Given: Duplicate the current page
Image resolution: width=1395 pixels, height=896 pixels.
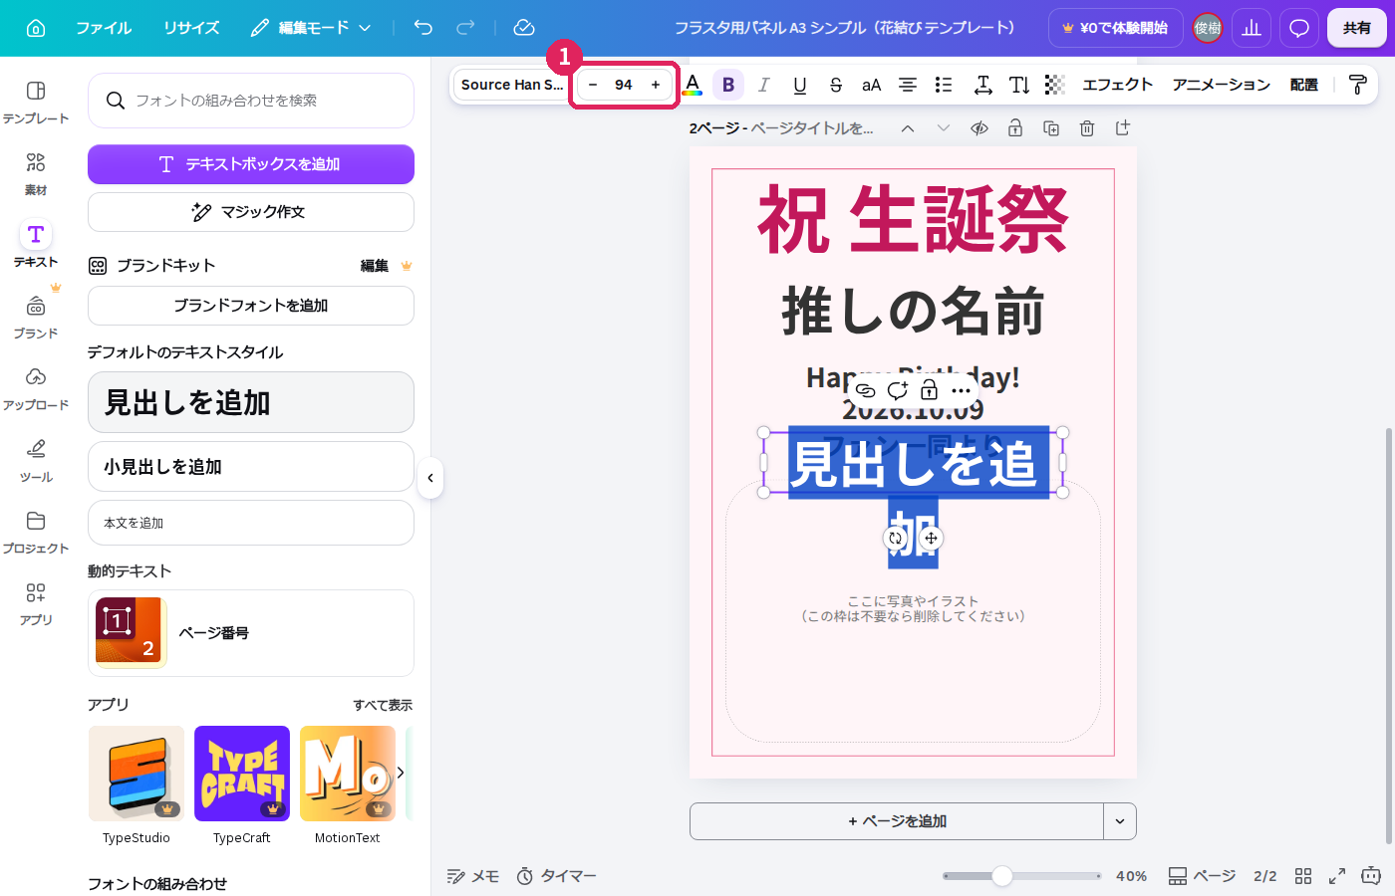Looking at the screenshot, I should pyautogui.click(x=1051, y=128).
